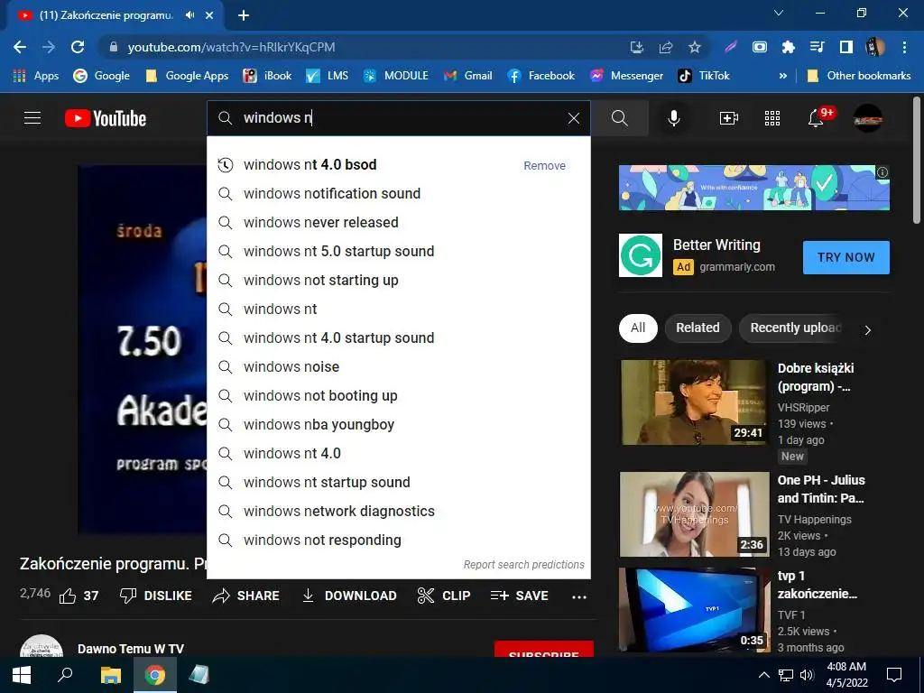Screen dimensions: 924x693
Task: Open the three-dot more actions menu
Action: [x=579, y=597]
